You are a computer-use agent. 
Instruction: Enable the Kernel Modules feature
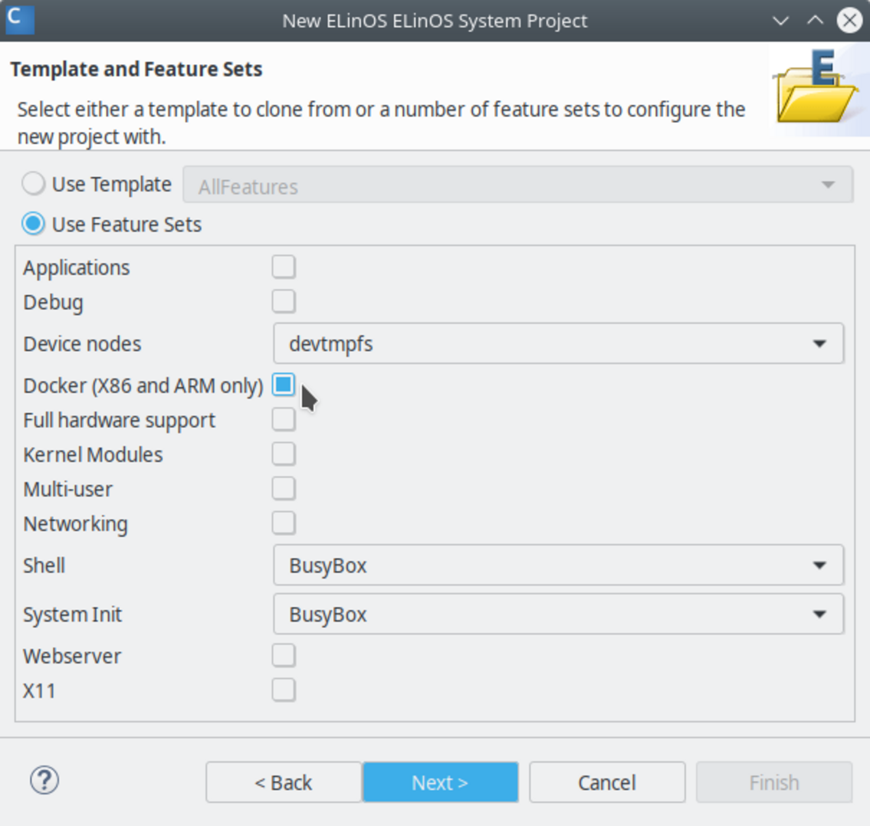(x=284, y=454)
